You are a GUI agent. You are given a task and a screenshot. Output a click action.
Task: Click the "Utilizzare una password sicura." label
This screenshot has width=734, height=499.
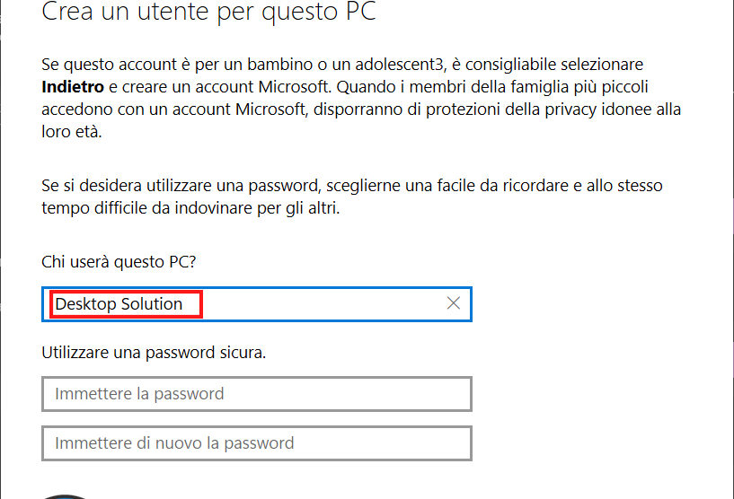click(x=154, y=353)
